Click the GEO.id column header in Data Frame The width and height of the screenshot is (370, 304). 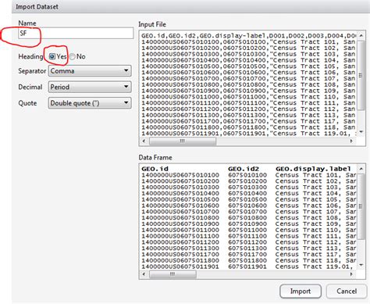coord(155,169)
